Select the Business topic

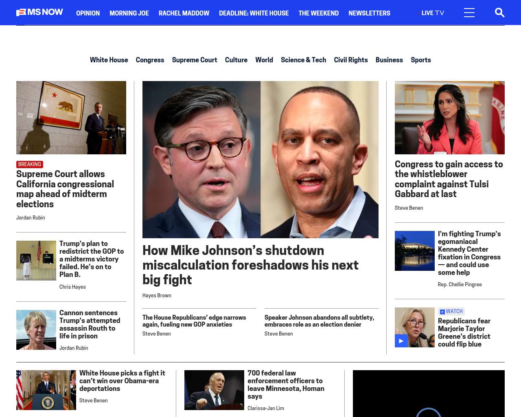coord(389,60)
